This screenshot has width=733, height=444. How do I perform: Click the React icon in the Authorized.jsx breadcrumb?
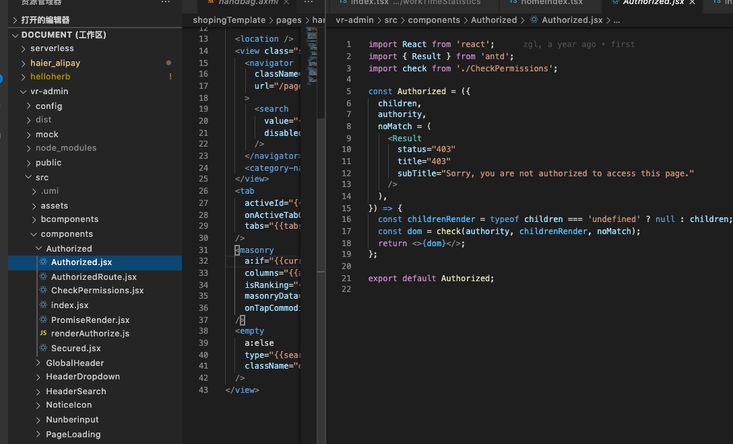pyautogui.click(x=534, y=20)
